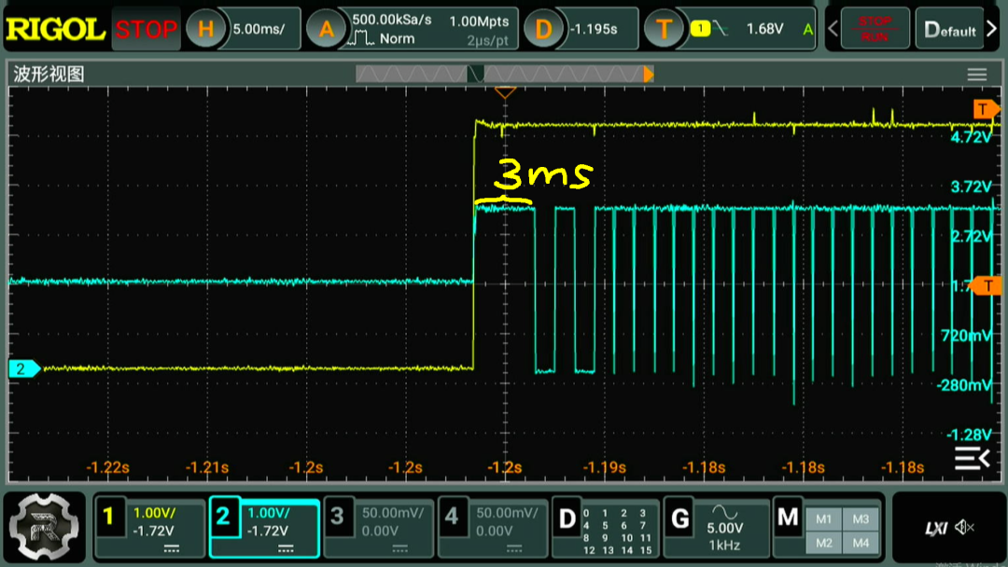
Task: Open trigger menu via T icon
Action: 664,29
